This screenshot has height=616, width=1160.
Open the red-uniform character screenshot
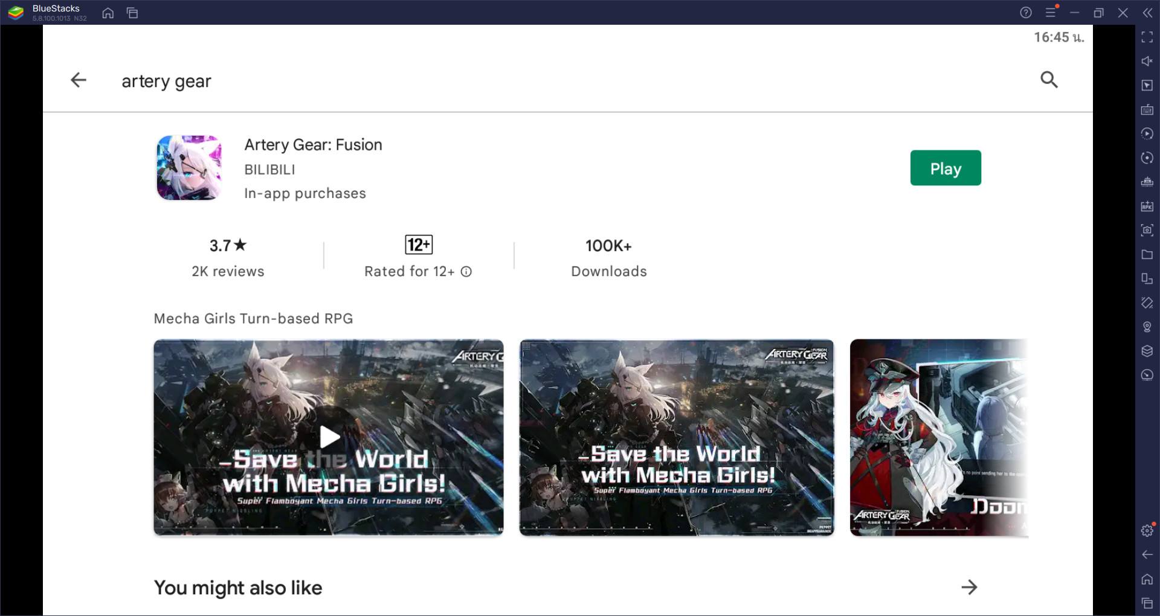tap(939, 437)
